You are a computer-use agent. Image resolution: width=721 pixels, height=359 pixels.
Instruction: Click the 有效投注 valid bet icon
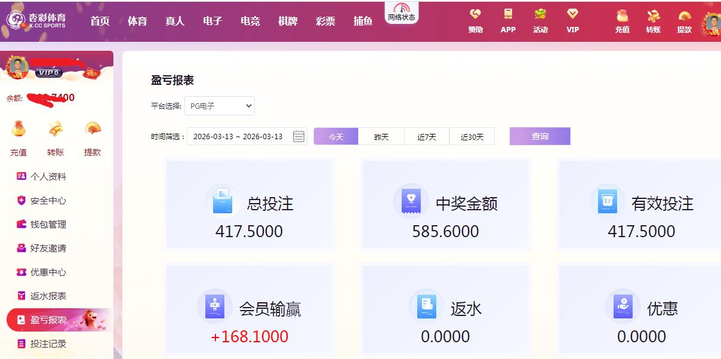(607, 201)
